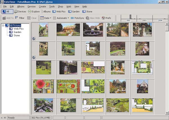Select the purple blossoms photo thumbnail
The width and height of the screenshot is (169, 120).
[44, 105]
